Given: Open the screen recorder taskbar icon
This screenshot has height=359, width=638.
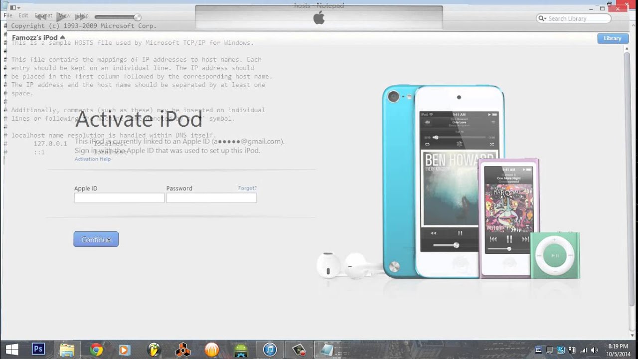Looking at the screenshot, I should point(299,350).
